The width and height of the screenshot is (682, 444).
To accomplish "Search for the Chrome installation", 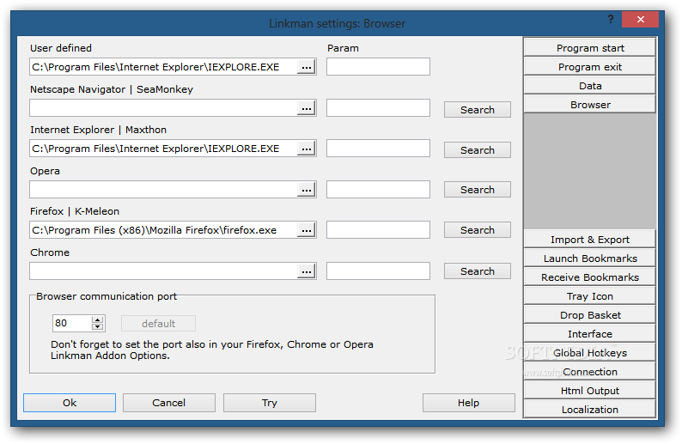I will [x=477, y=271].
